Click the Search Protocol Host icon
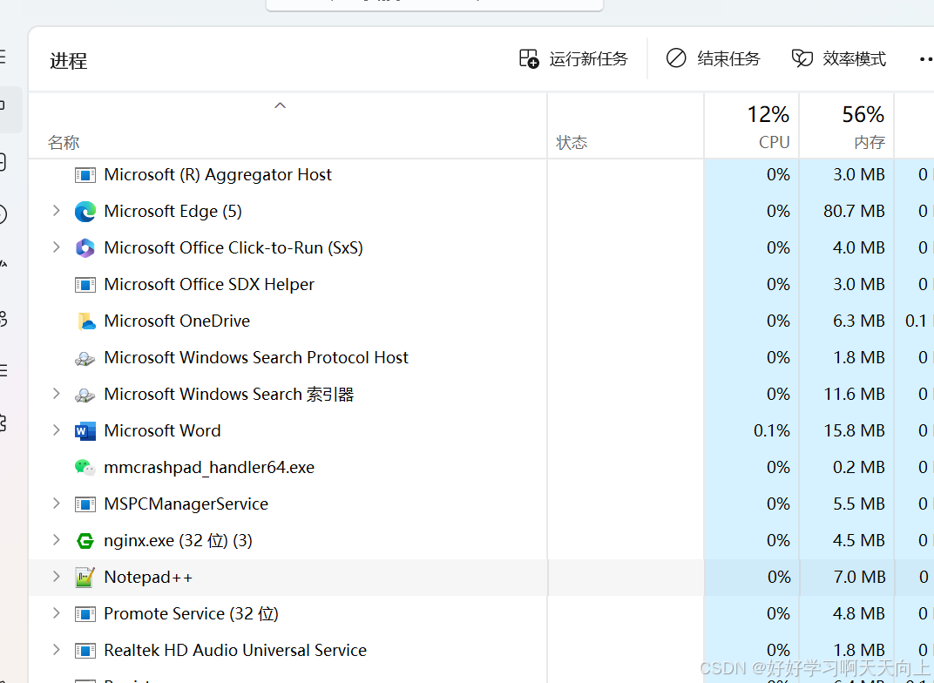Viewport: 934px width, 683px height. (x=85, y=358)
